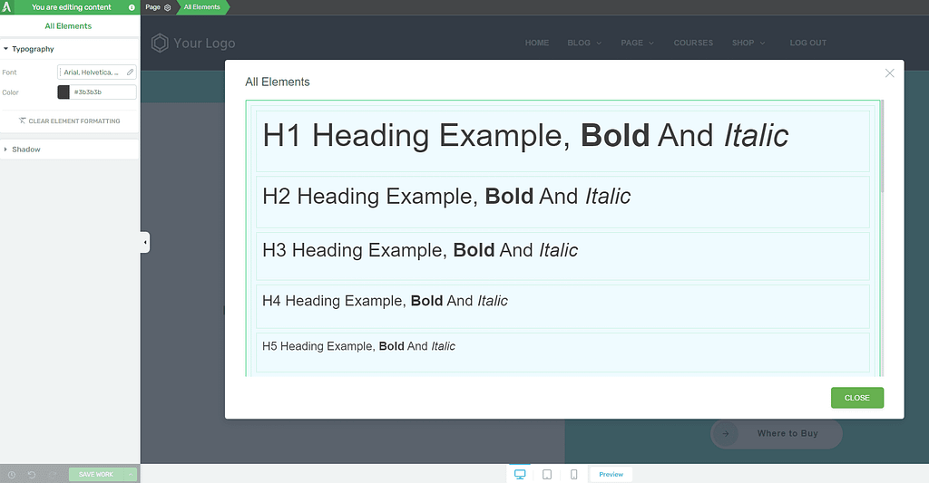The height and width of the screenshot is (483, 929).
Task: Open the SHOP nav menu
Action: (x=748, y=43)
